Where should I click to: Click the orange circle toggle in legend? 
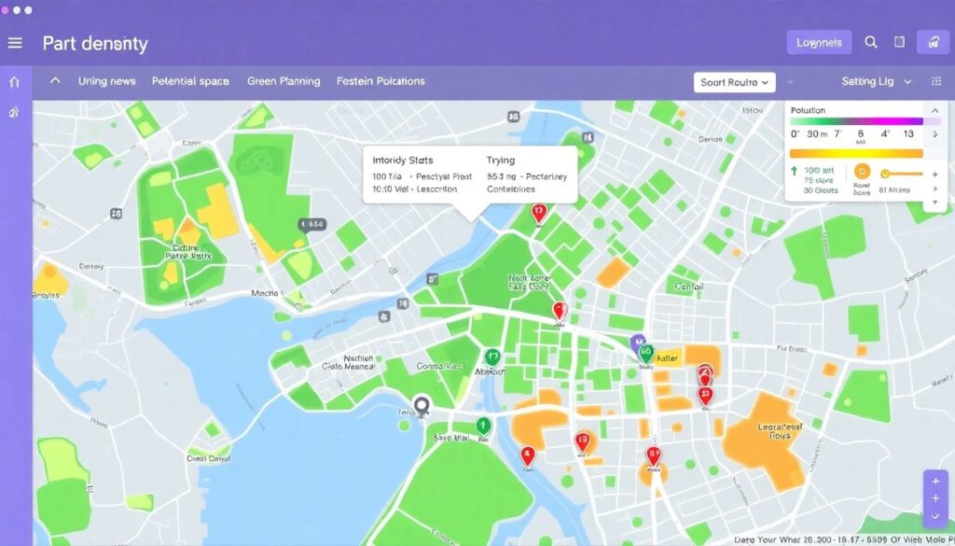click(863, 172)
